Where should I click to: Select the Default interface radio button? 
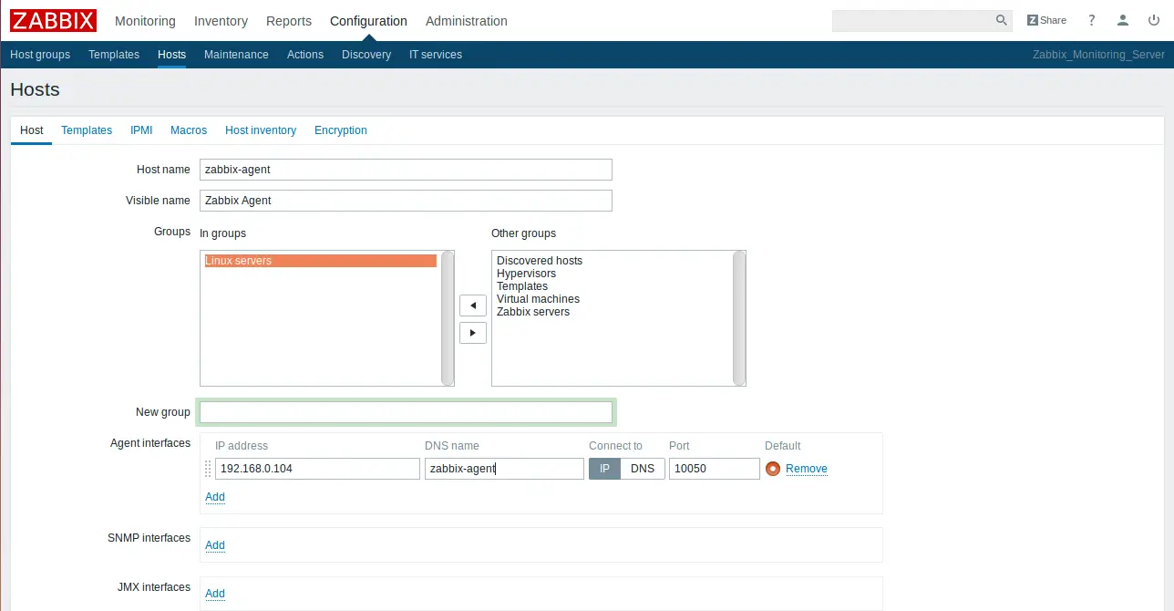773,469
